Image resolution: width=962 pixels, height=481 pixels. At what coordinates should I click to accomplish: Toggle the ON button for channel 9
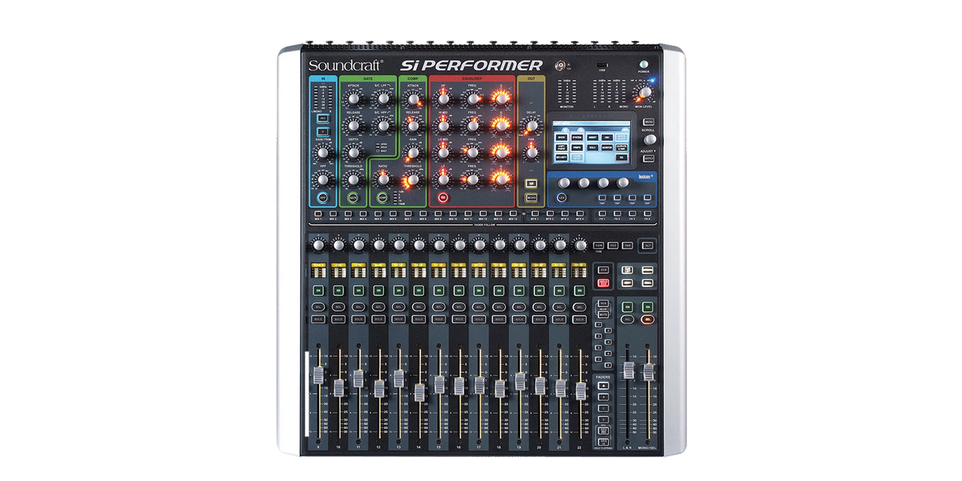[318, 291]
